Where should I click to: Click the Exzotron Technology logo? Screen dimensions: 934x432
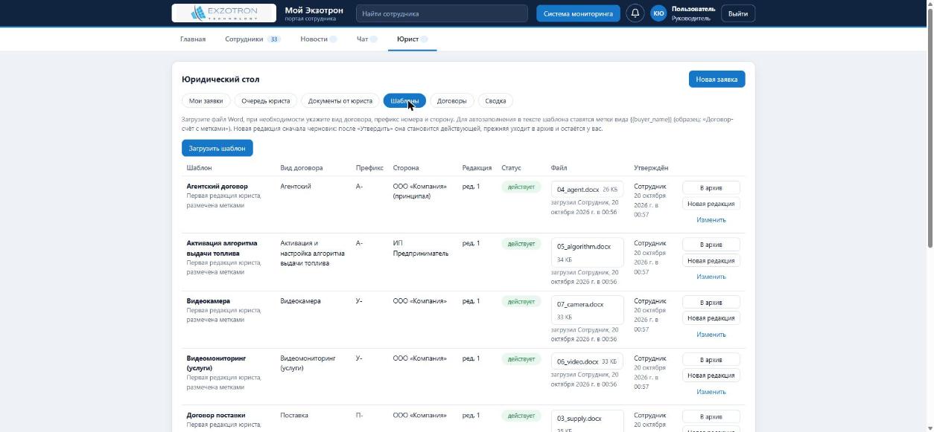[224, 13]
